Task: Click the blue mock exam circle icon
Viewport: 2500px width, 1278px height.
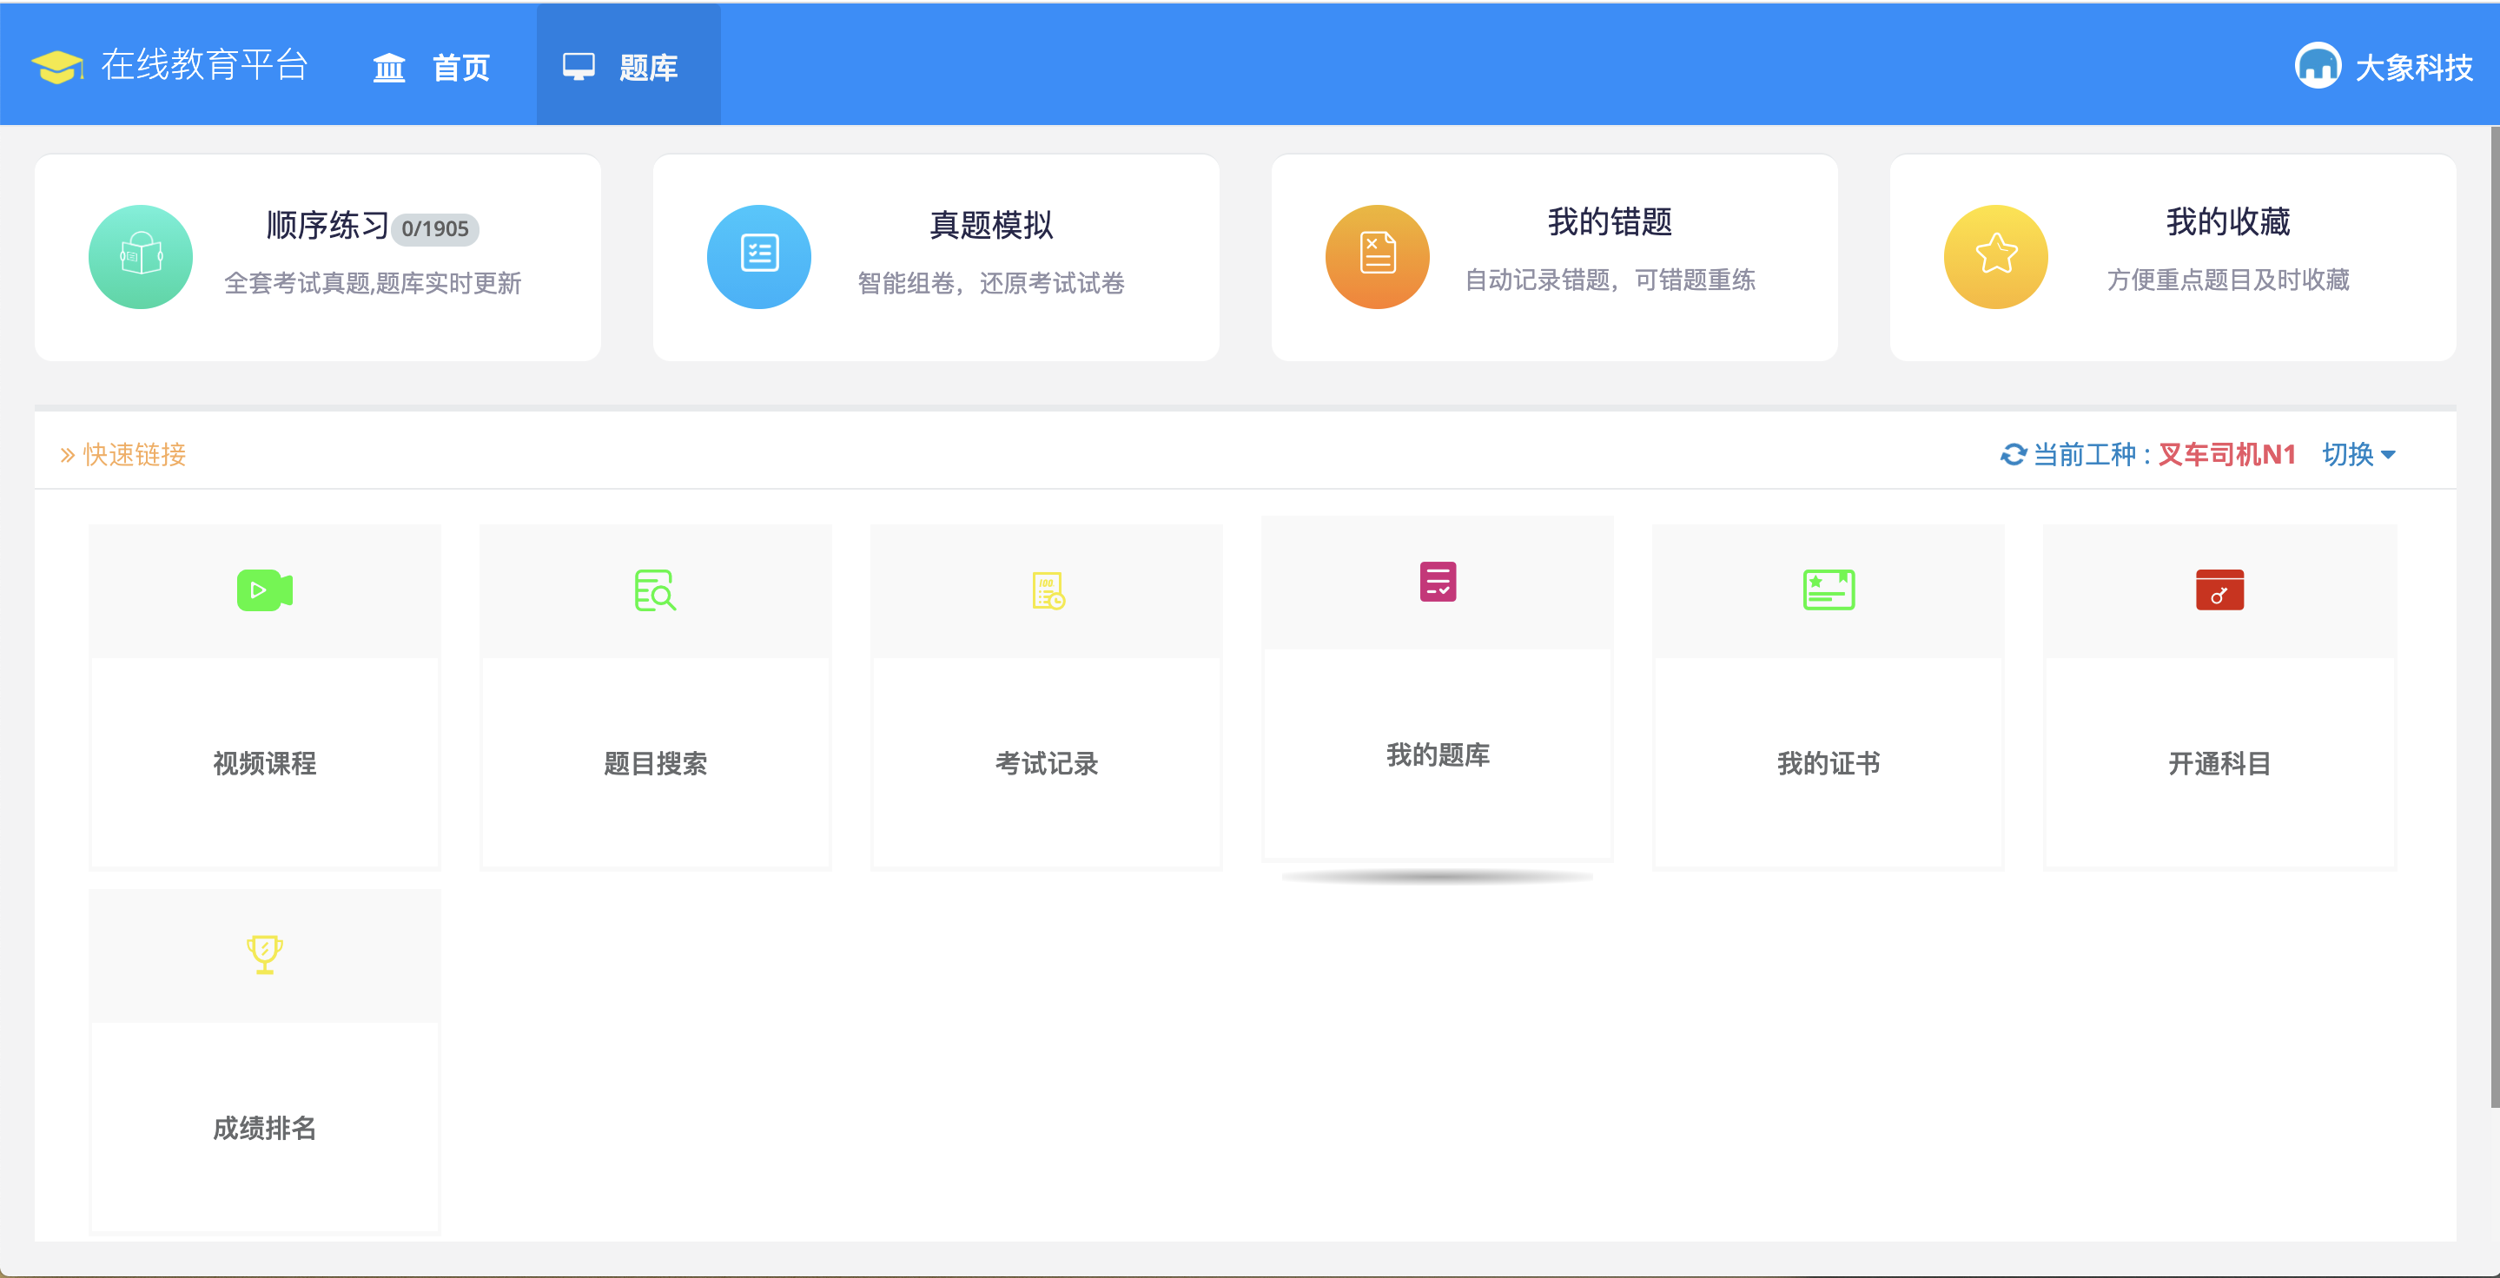Action: pyautogui.click(x=759, y=257)
